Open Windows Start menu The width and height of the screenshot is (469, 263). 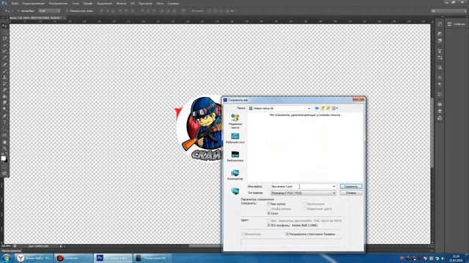[x=7, y=258]
